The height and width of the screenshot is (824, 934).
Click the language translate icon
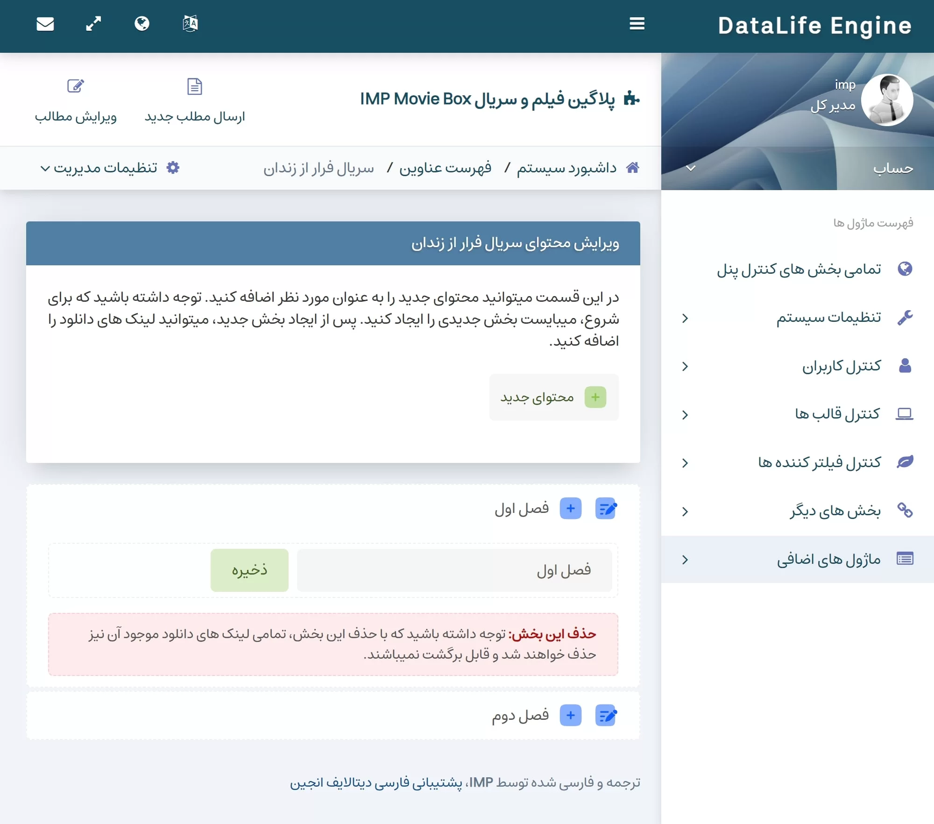click(190, 23)
